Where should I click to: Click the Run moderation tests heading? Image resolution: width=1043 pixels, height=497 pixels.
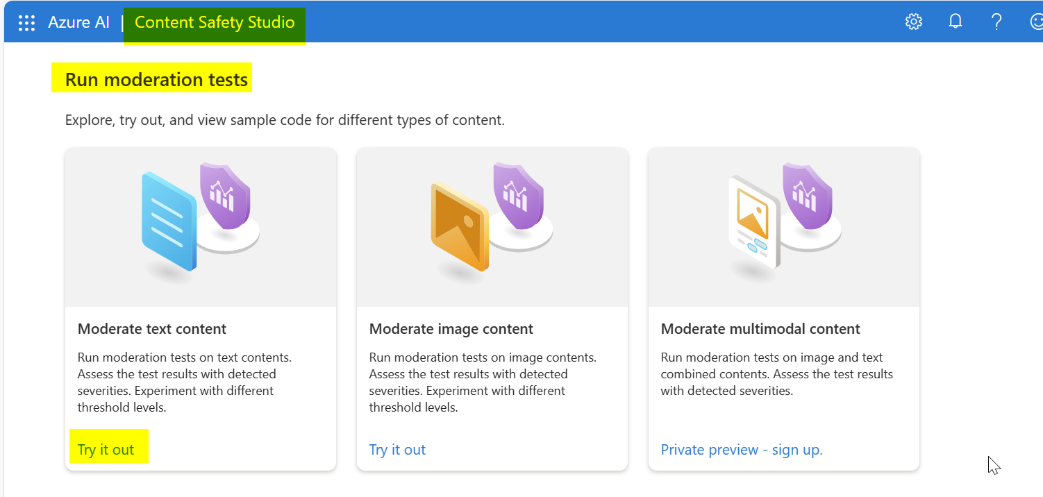coord(156,80)
